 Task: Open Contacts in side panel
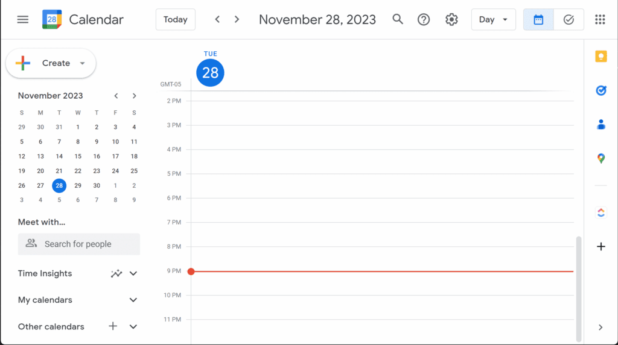600,124
